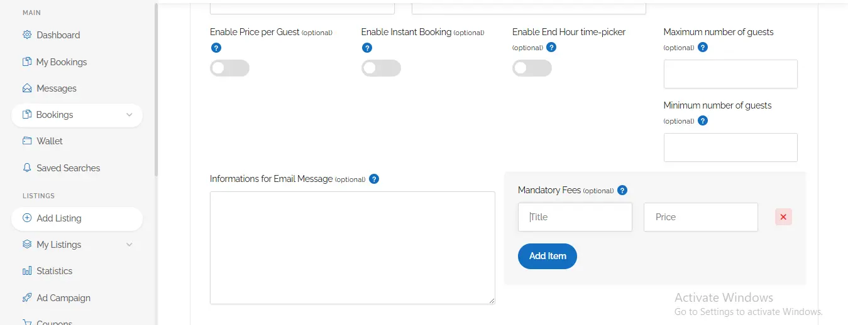The height and width of the screenshot is (325, 848).
Task: Open the Wallet sidebar item
Action: pos(49,141)
